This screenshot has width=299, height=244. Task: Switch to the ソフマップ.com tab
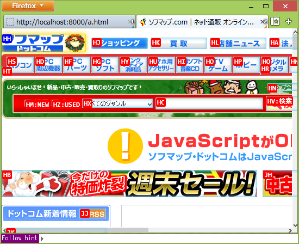(202, 22)
